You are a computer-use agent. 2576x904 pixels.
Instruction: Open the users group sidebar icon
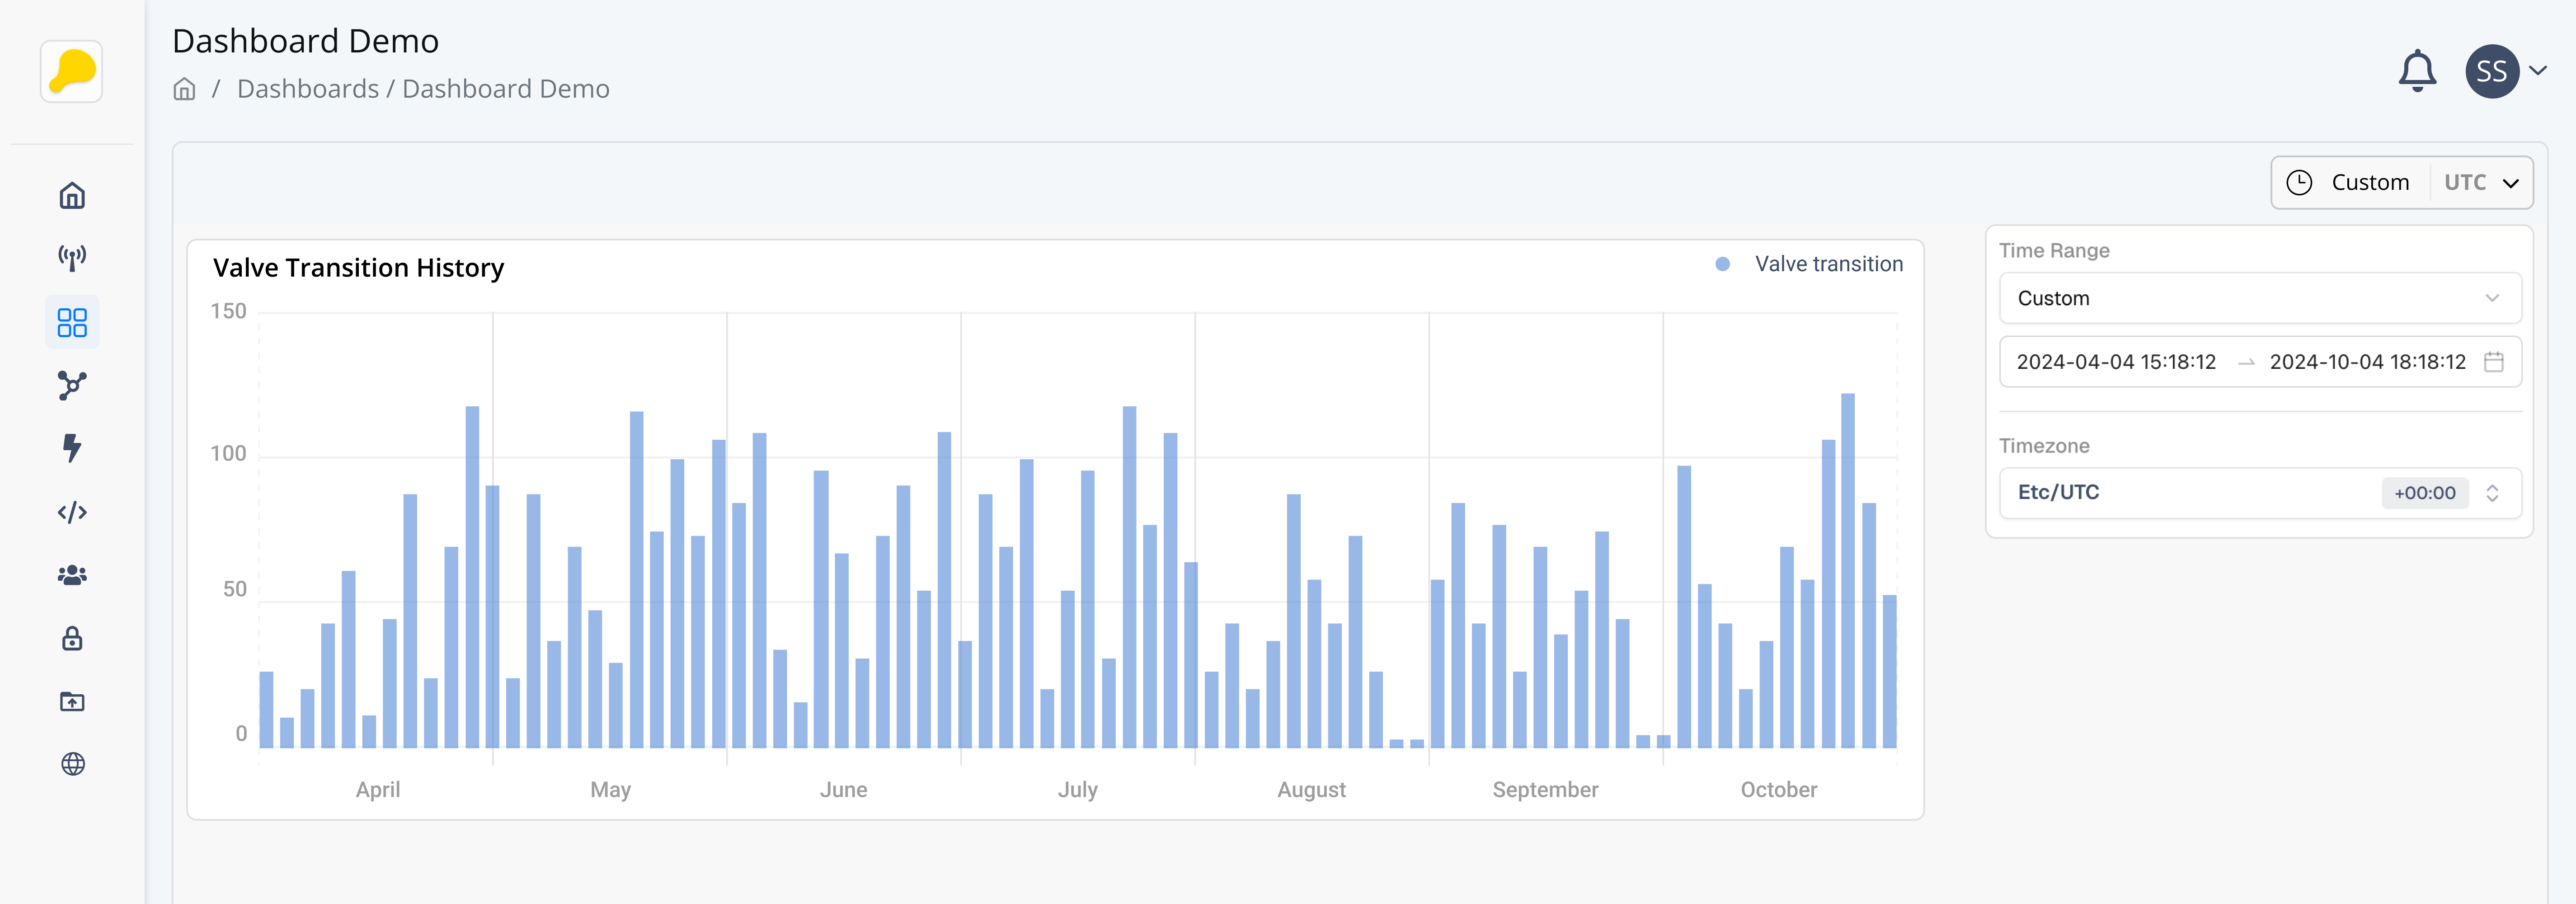(x=72, y=575)
